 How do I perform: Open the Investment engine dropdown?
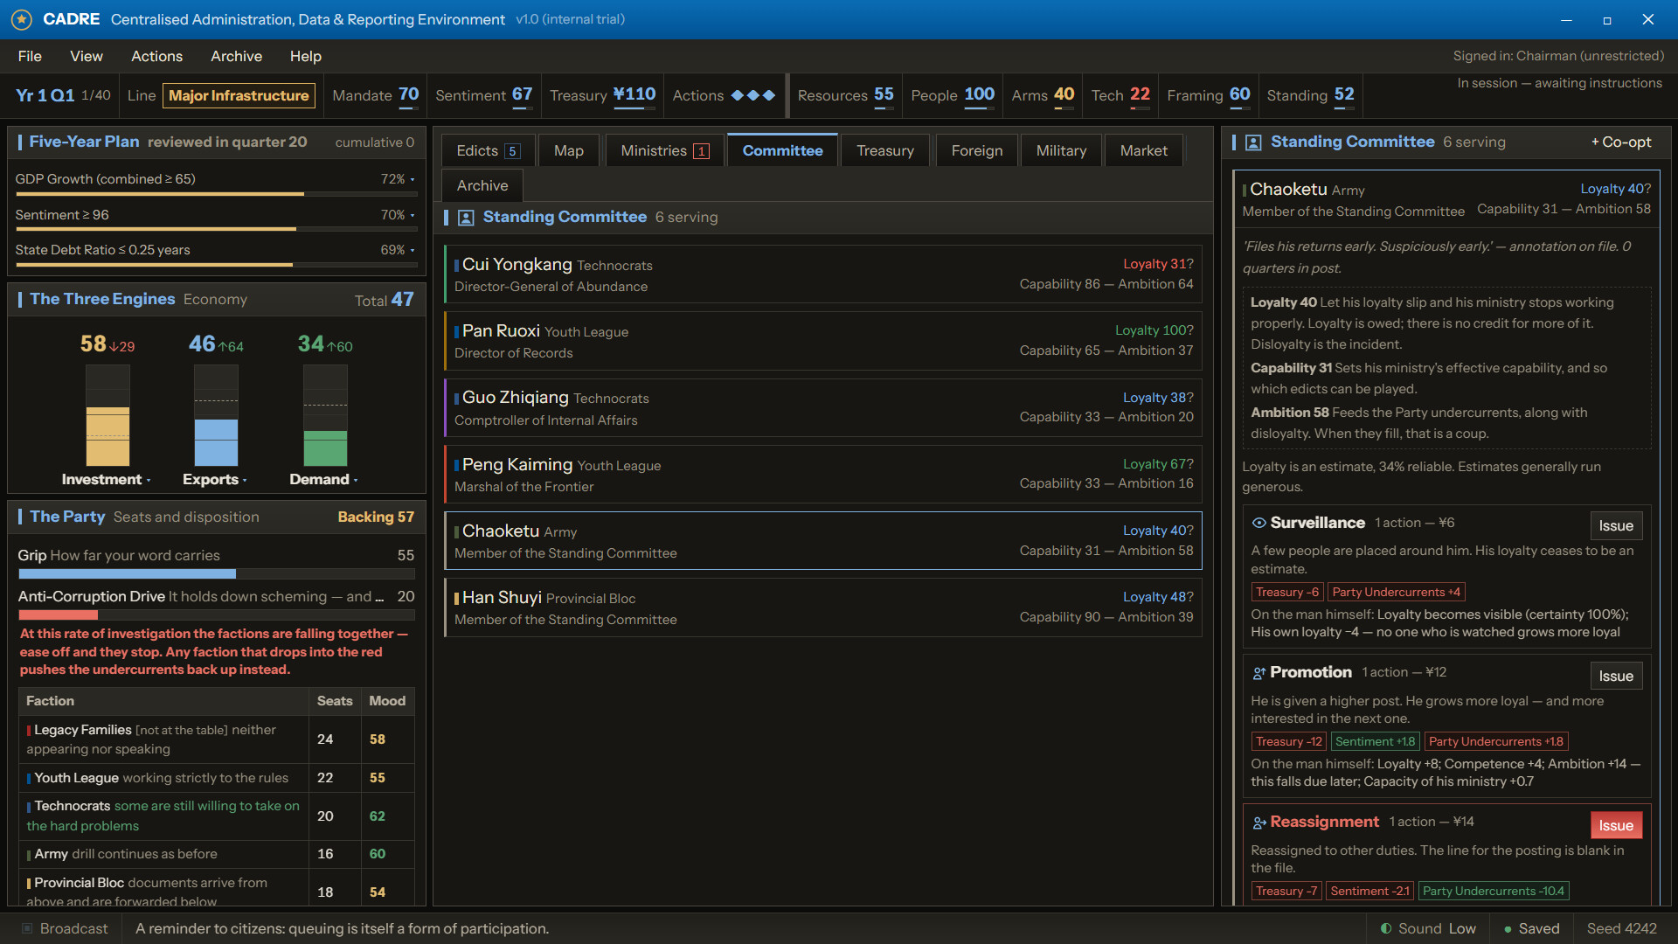[x=107, y=479]
